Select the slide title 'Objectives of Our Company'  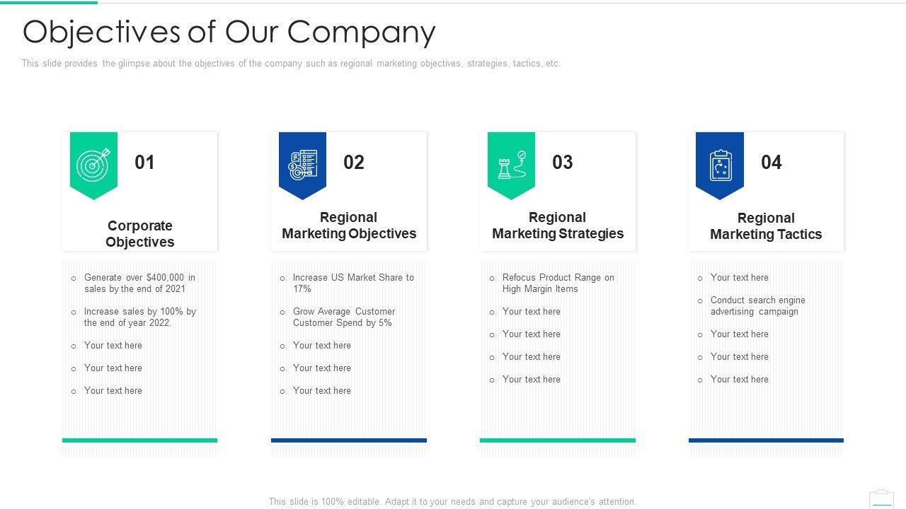229,32
